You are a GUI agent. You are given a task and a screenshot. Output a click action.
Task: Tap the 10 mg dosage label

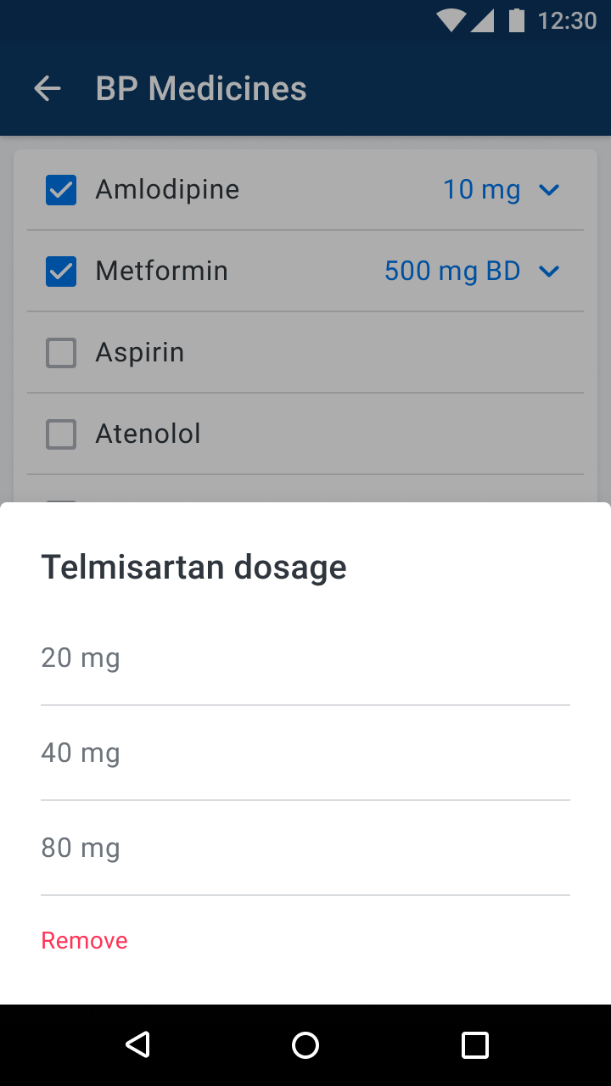tap(481, 190)
